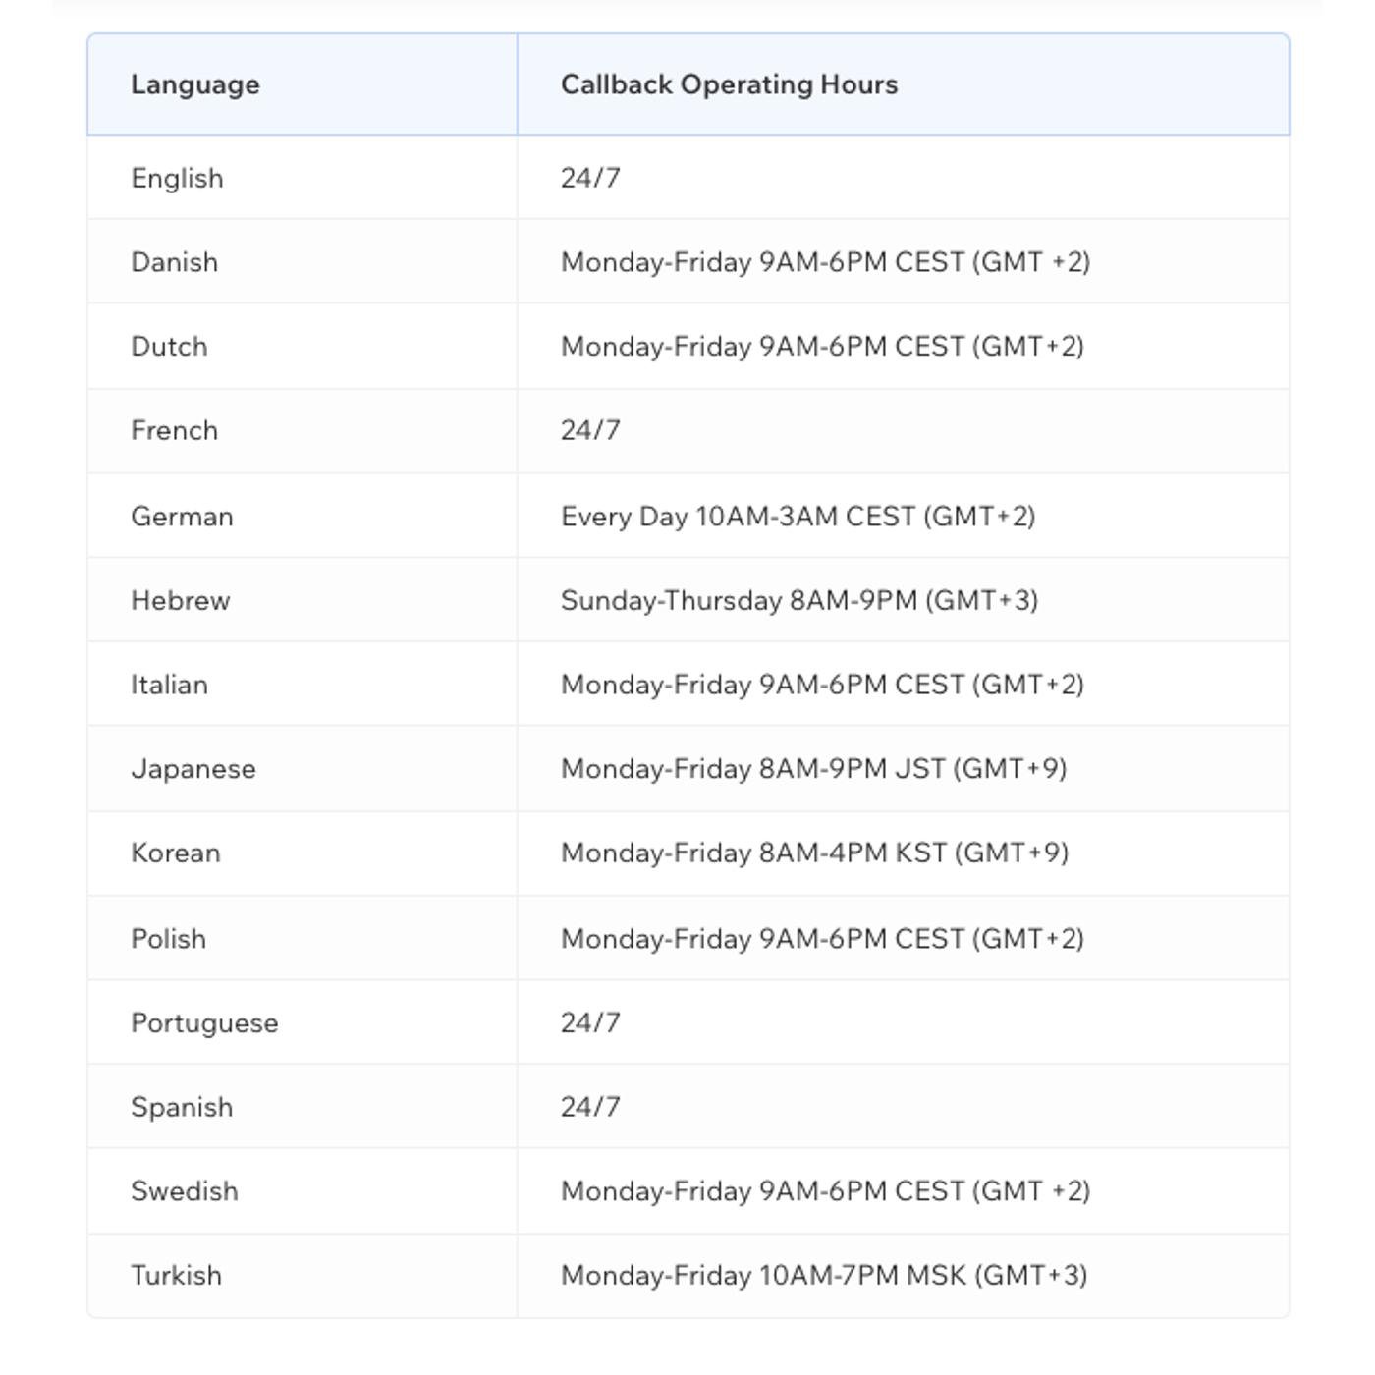Screen dimensions: 1375x1375
Task: Select the Hebrew language cell
Action: tap(302, 600)
